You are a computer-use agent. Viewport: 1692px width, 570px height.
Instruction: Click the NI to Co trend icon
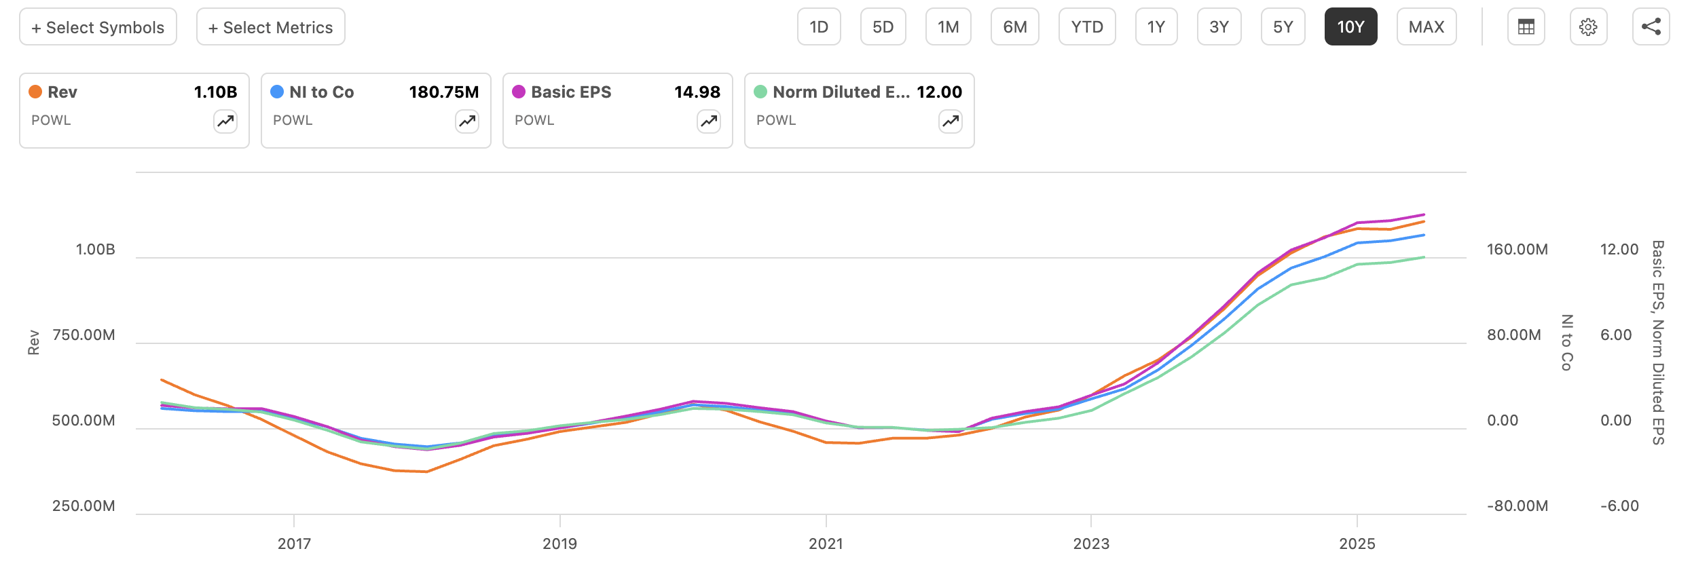pos(467,121)
